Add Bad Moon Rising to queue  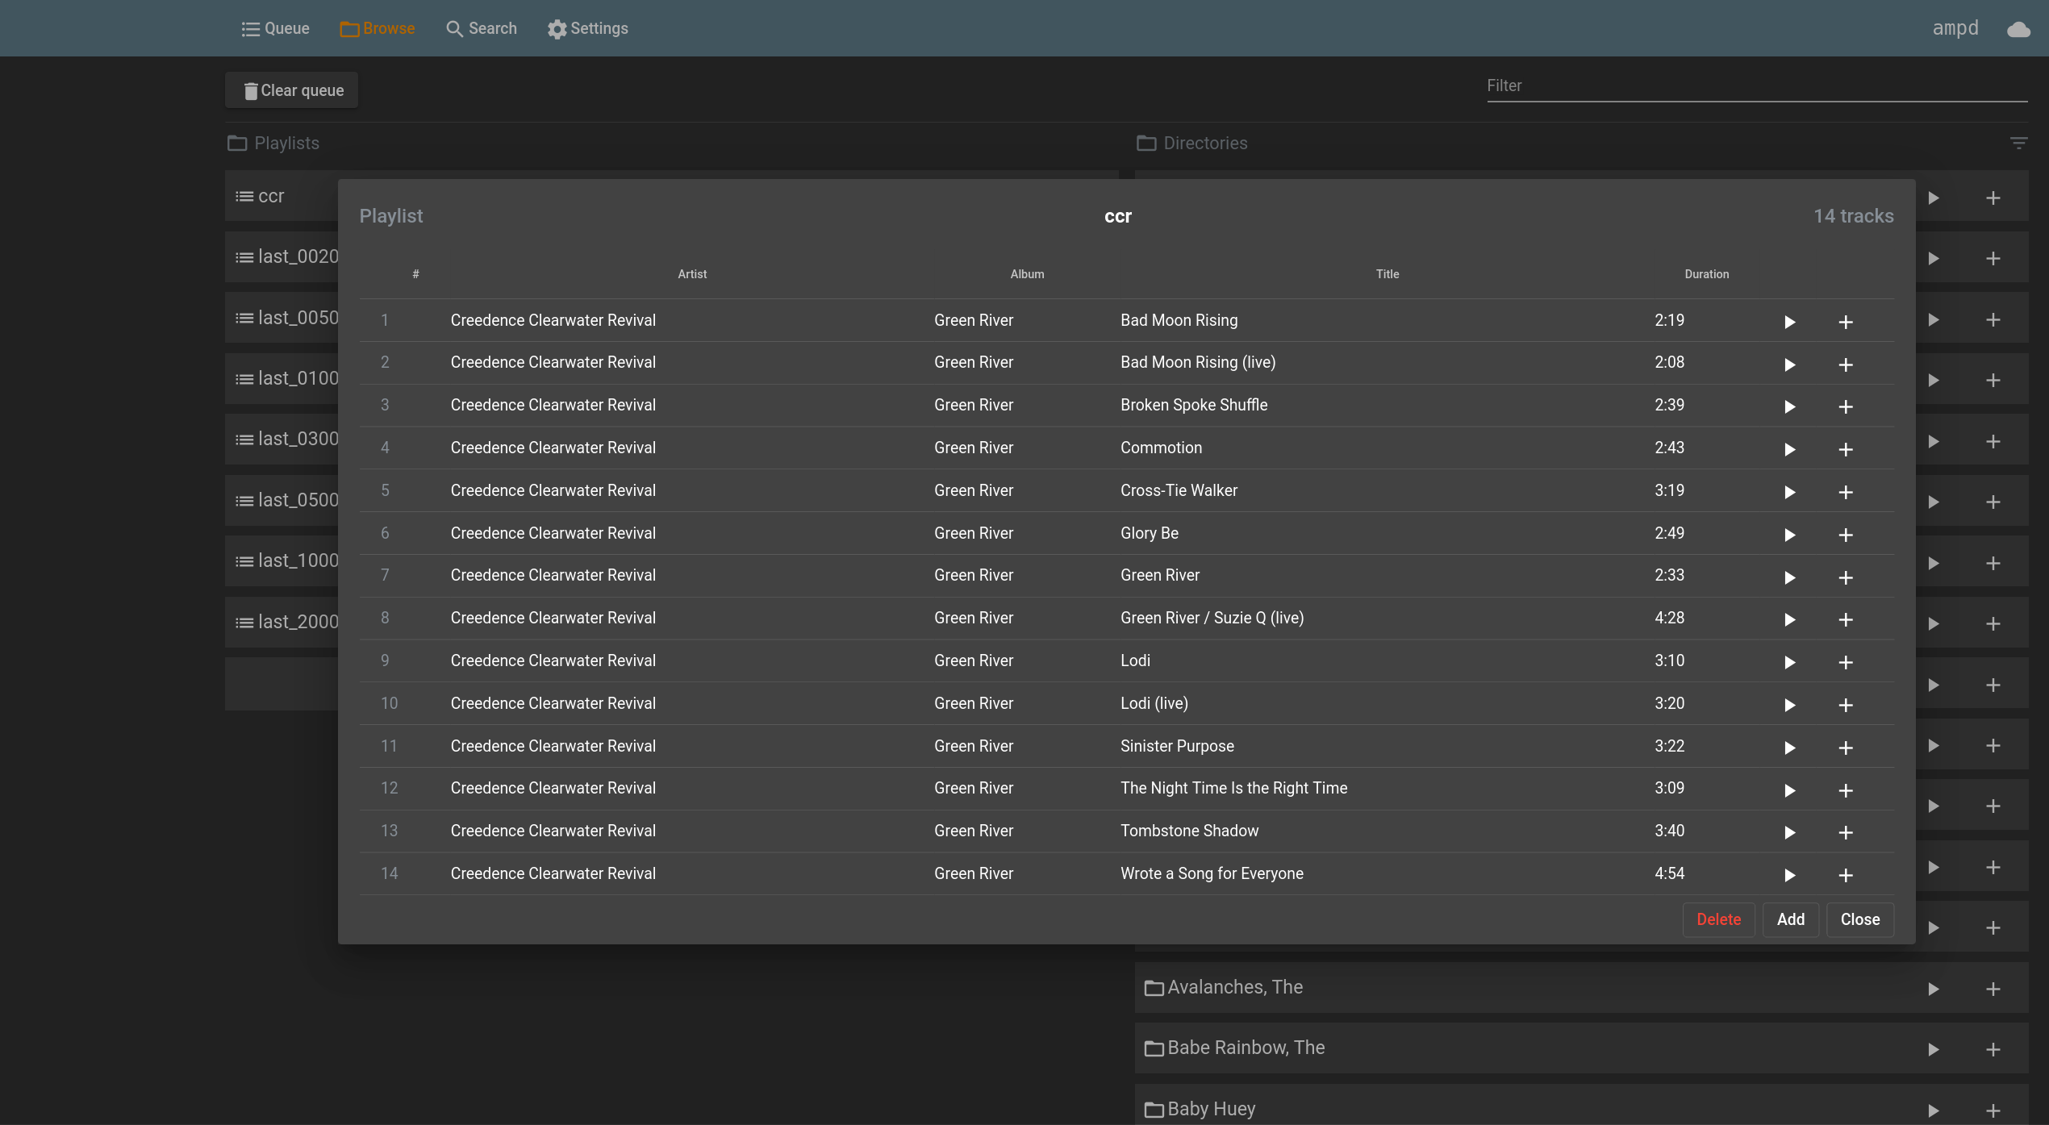1846,322
